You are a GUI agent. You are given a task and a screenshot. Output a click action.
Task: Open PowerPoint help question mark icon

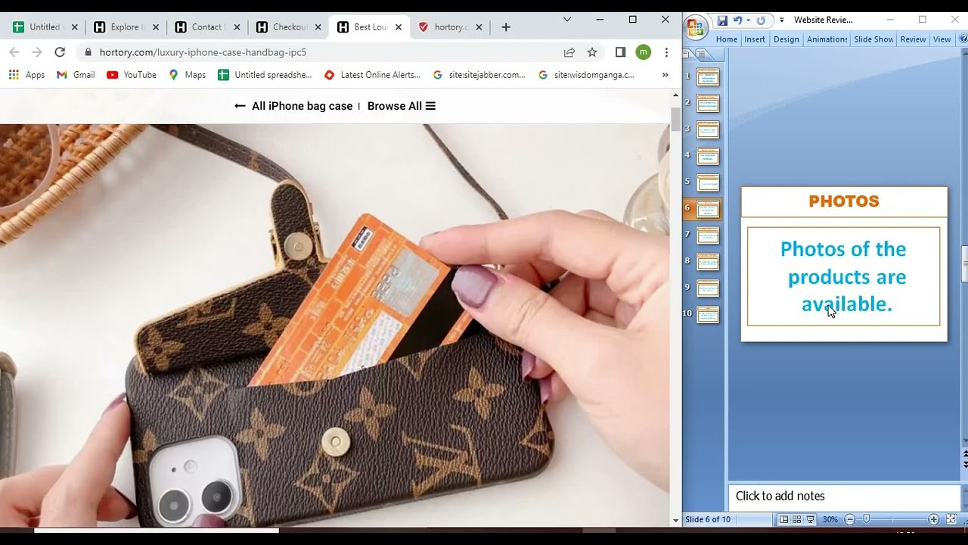963,39
